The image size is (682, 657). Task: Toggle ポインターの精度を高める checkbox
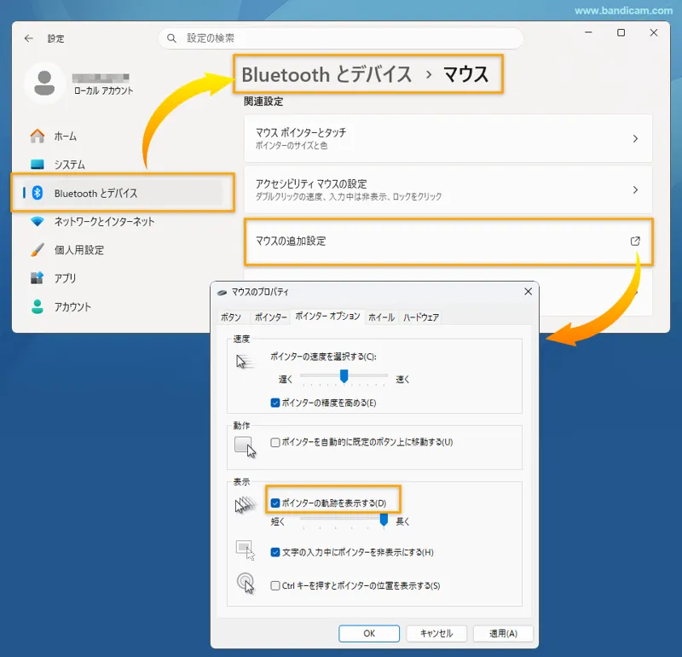click(x=275, y=403)
